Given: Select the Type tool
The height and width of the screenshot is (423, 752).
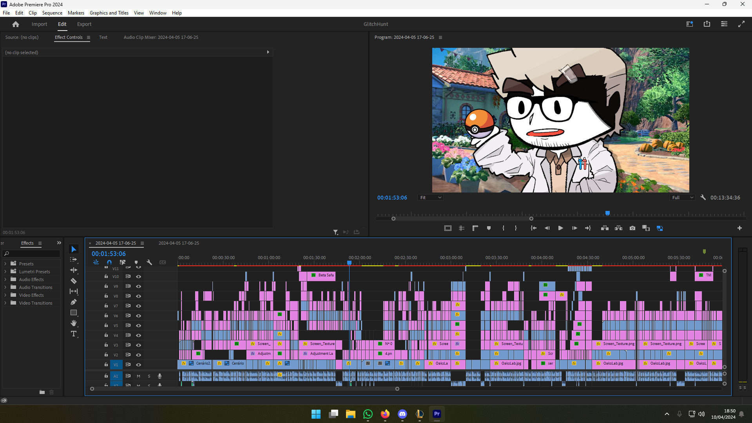Looking at the screenshot, I should click(74, 334).
